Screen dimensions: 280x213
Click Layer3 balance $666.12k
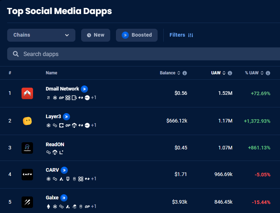(177, 121)
